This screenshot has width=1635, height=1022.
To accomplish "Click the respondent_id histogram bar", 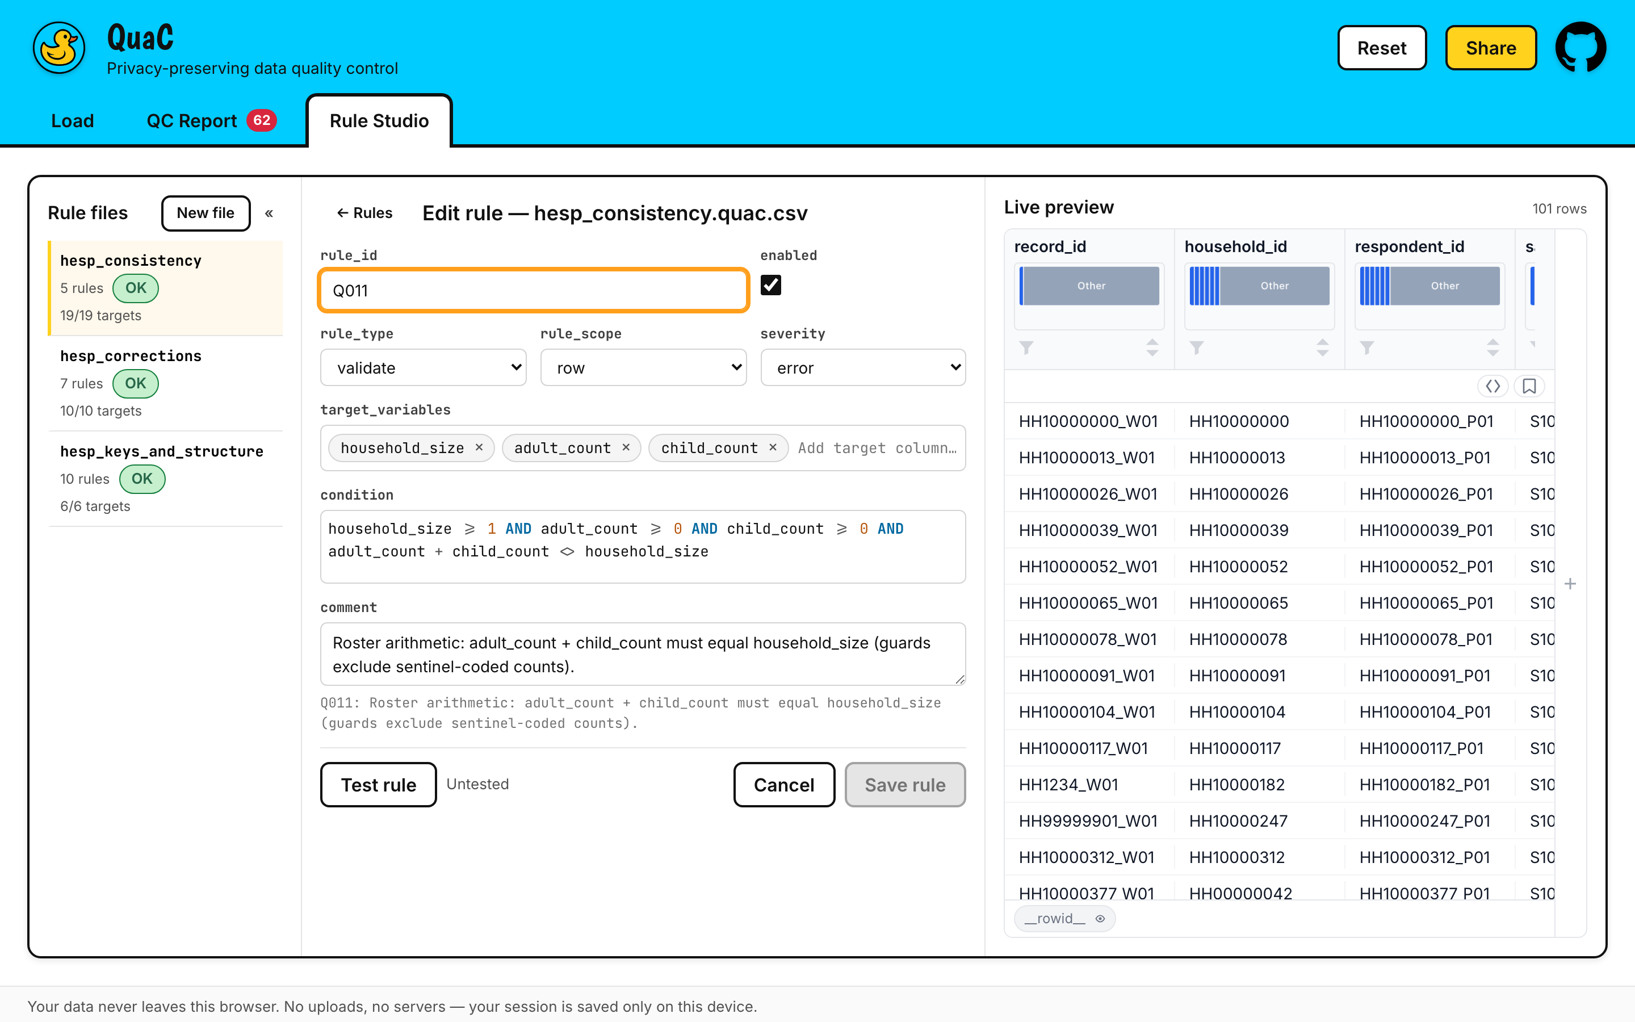I will tap(1429, 286).
